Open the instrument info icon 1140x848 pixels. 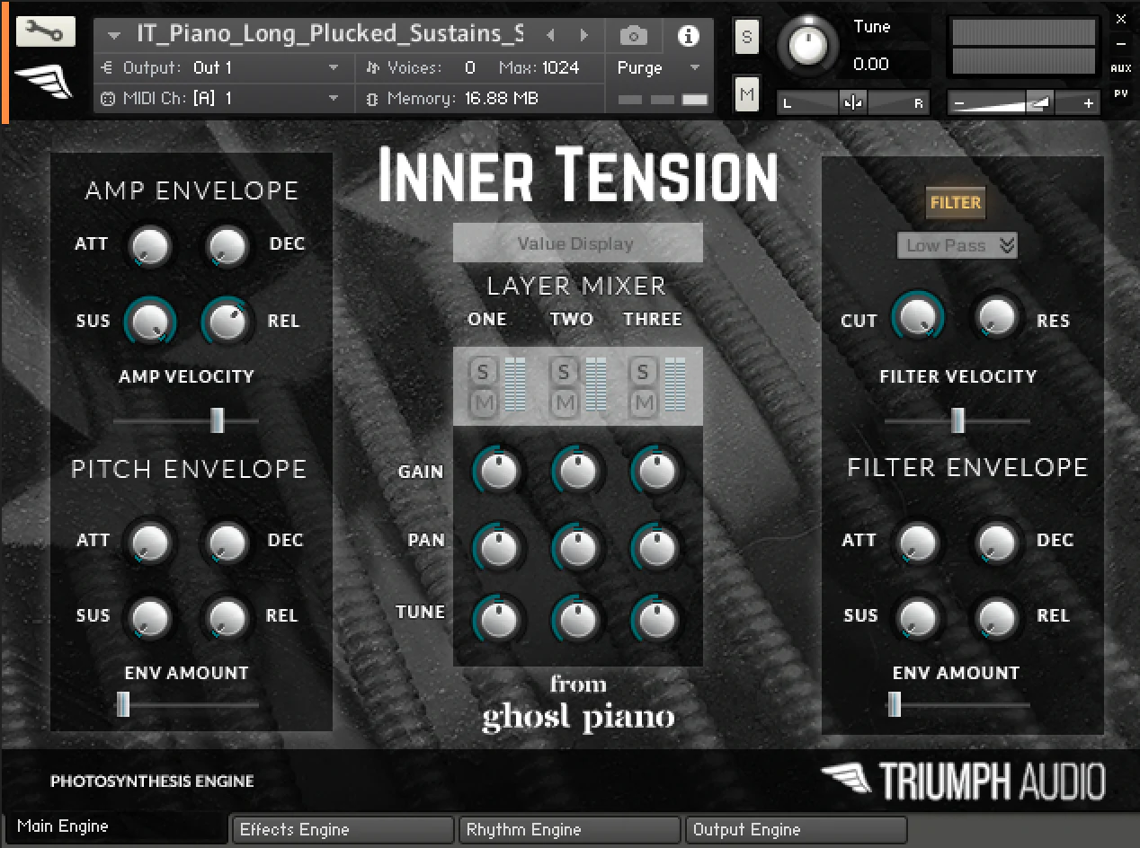(x=689, y=36)
